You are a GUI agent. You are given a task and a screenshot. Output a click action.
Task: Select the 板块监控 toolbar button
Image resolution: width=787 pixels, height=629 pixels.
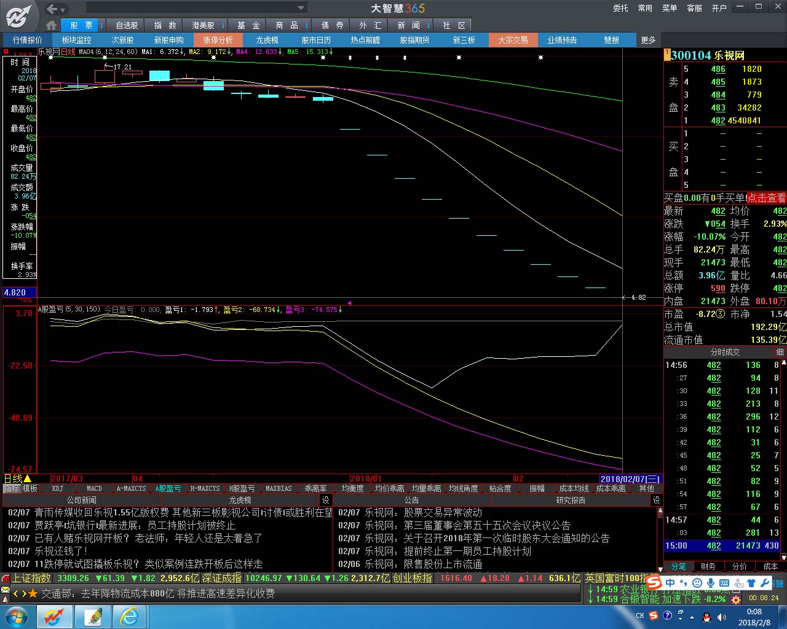pos(76,40)
